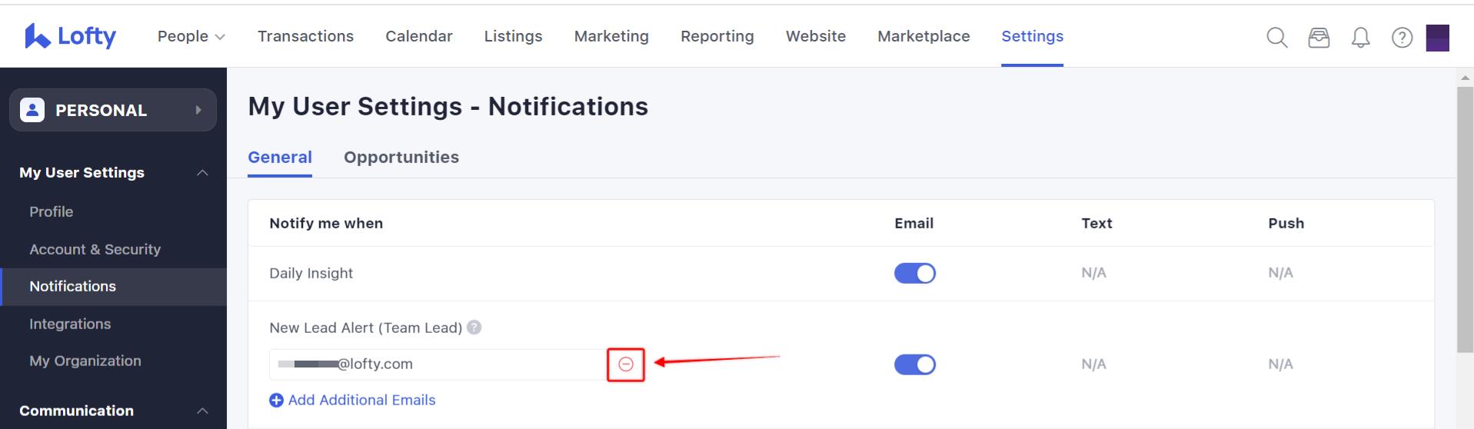Click the page vertical scrollbar

point(1465,219)
